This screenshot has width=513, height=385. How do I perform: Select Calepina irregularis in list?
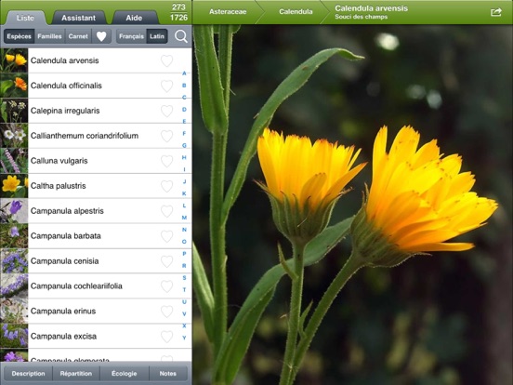pyautogui.click(x=96, y=111)
